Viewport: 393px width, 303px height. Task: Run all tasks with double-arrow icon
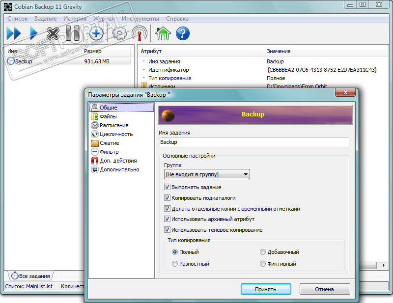click(14, 33)
